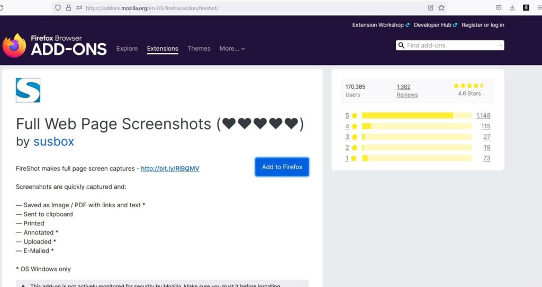Click the 'Printed' line

pyautogui.click(x=30, y=223)
